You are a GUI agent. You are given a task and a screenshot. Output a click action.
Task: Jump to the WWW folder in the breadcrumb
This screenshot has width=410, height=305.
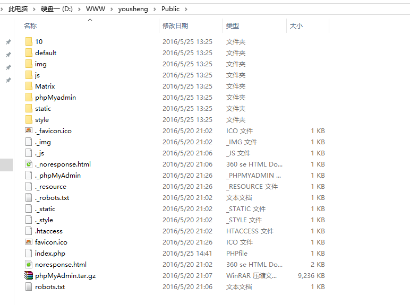(96, 9)
